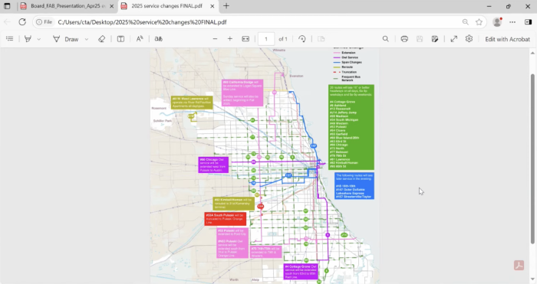Image resolution: width=537 pixels, height=284 pixels.
Task: Activate the Draw tool
Action: coord(66,39)
